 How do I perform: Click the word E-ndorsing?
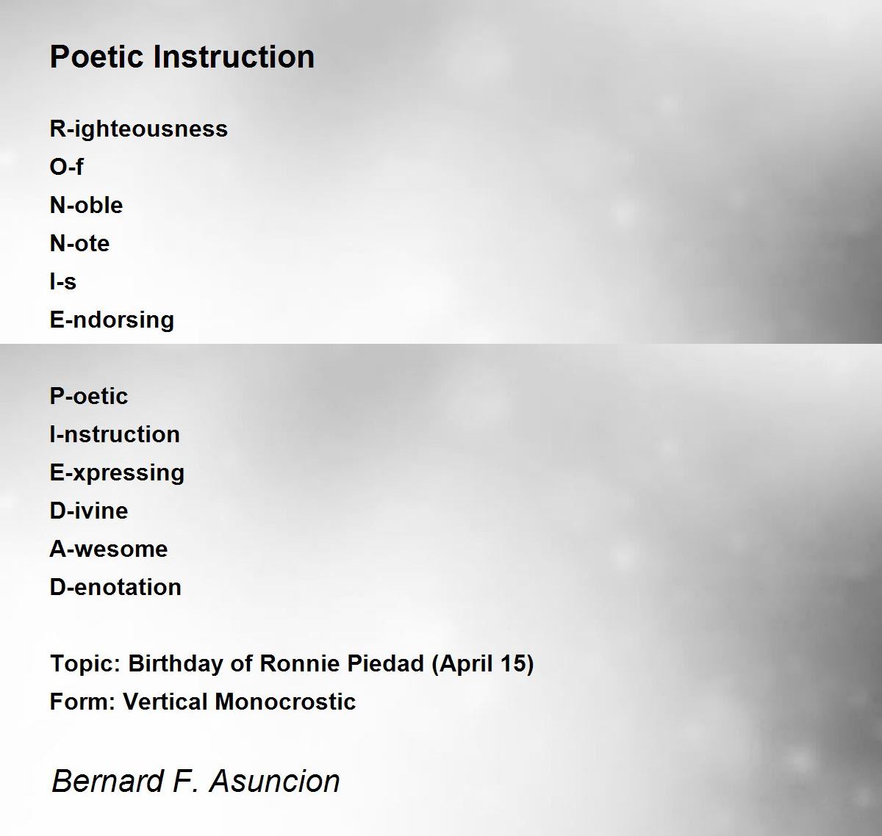click(112, 320)
